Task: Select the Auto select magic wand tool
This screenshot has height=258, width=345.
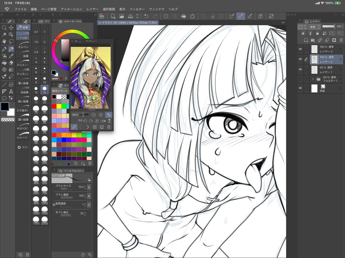Action: (4, 35)
